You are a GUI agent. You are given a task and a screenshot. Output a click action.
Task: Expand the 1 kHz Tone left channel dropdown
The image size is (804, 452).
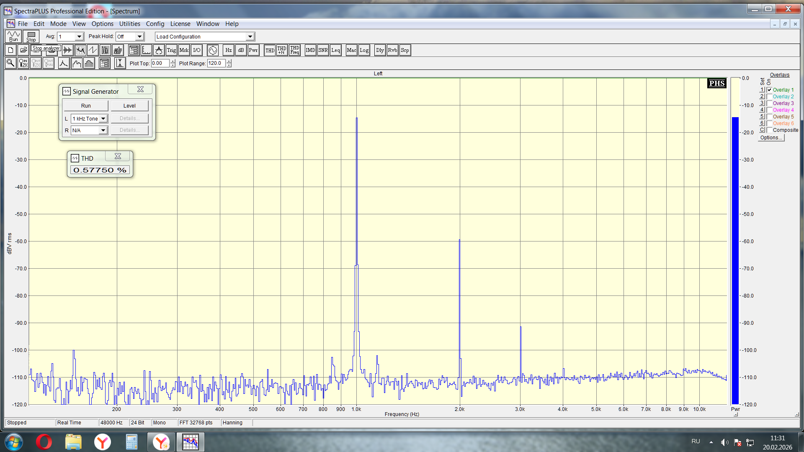(103, 119)
